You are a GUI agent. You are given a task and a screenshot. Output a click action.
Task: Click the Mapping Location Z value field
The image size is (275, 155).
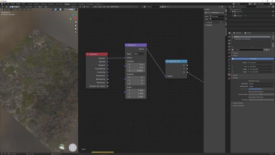(136, 71)
